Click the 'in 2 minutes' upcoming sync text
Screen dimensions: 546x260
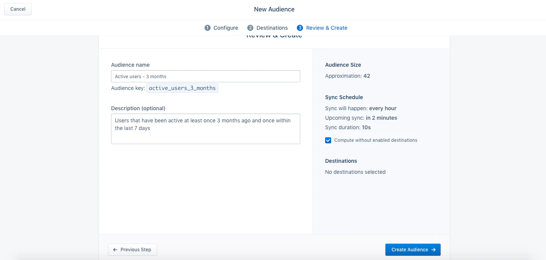[382, 118]
